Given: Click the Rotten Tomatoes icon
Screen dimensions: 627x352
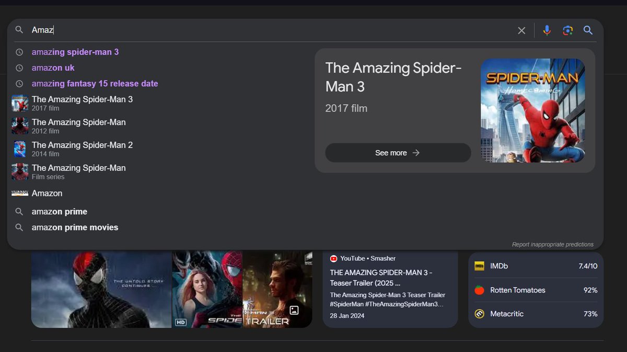Looking at the screenshot, I should click(480, 290).
